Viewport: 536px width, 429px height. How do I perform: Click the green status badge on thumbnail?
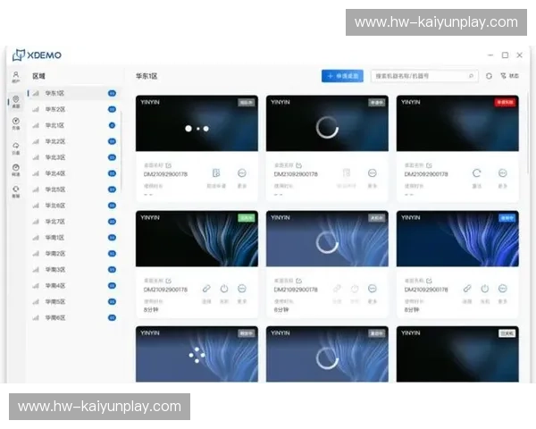[247, 218]
